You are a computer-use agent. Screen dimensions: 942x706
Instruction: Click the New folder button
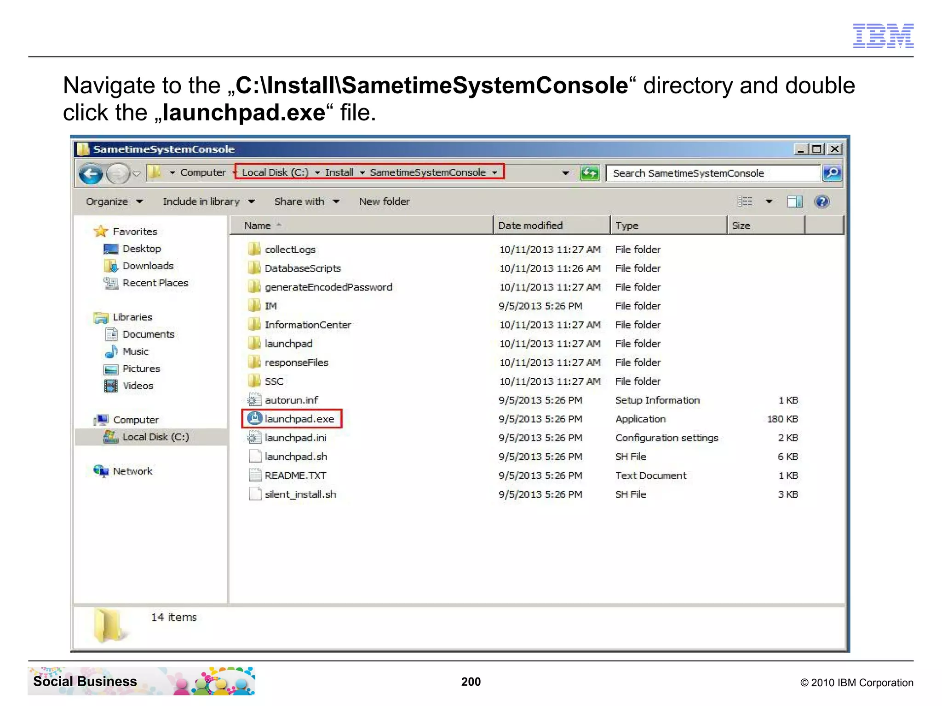point(384,201)
